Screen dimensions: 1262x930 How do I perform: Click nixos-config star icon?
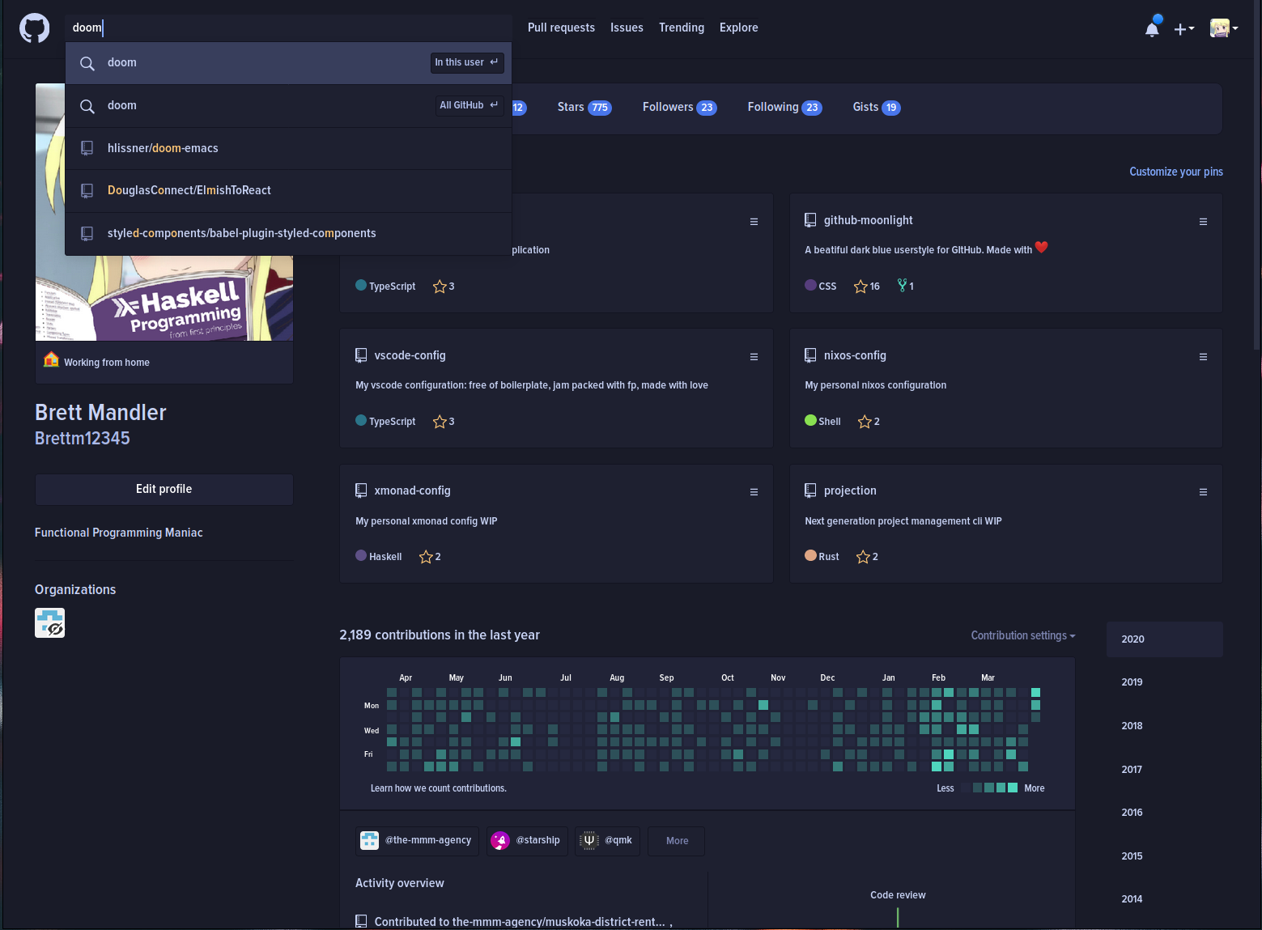coord(865,422)
